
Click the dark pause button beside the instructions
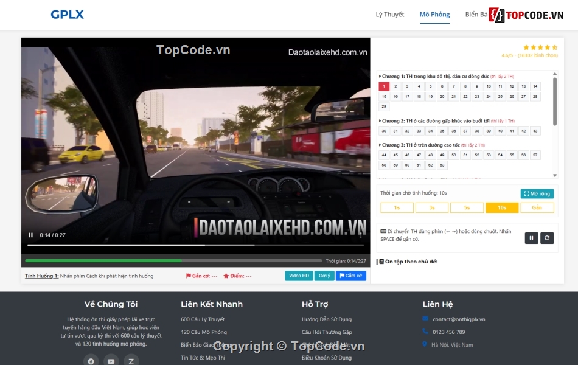pyautogui.click(x=531, y=238)
